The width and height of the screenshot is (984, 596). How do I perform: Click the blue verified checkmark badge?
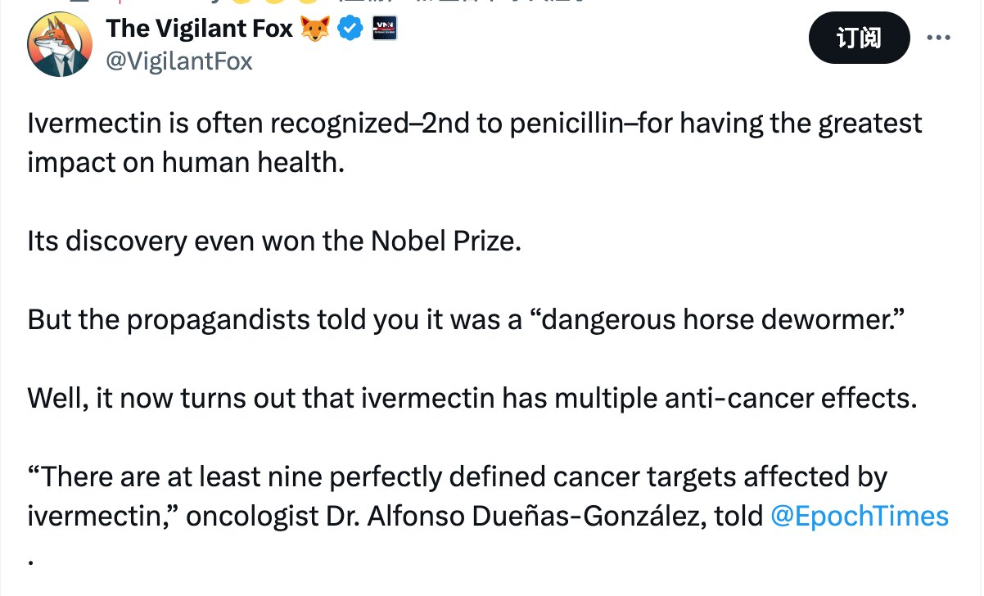pos(352,29)
